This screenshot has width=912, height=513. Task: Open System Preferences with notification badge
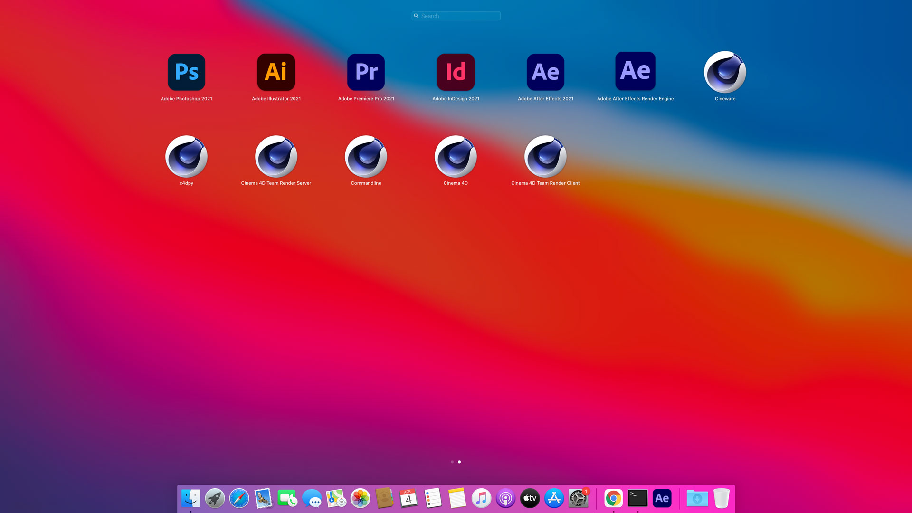[x=578, y=498]
